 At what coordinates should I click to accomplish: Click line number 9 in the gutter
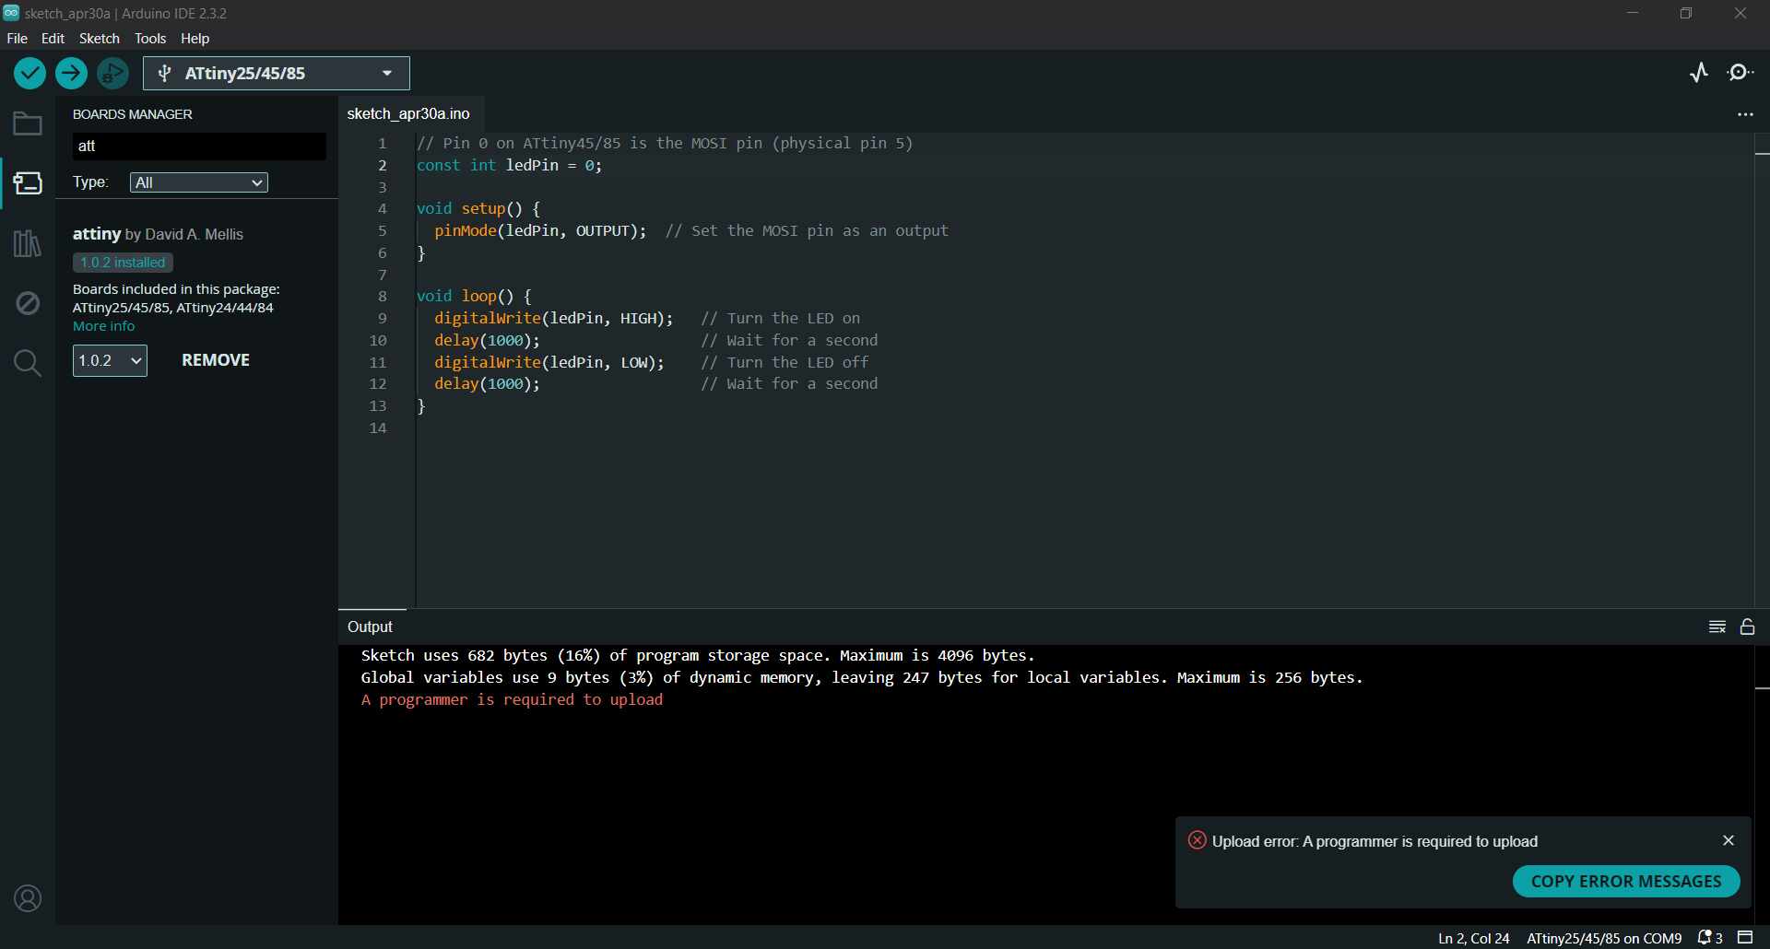point(382,318)
